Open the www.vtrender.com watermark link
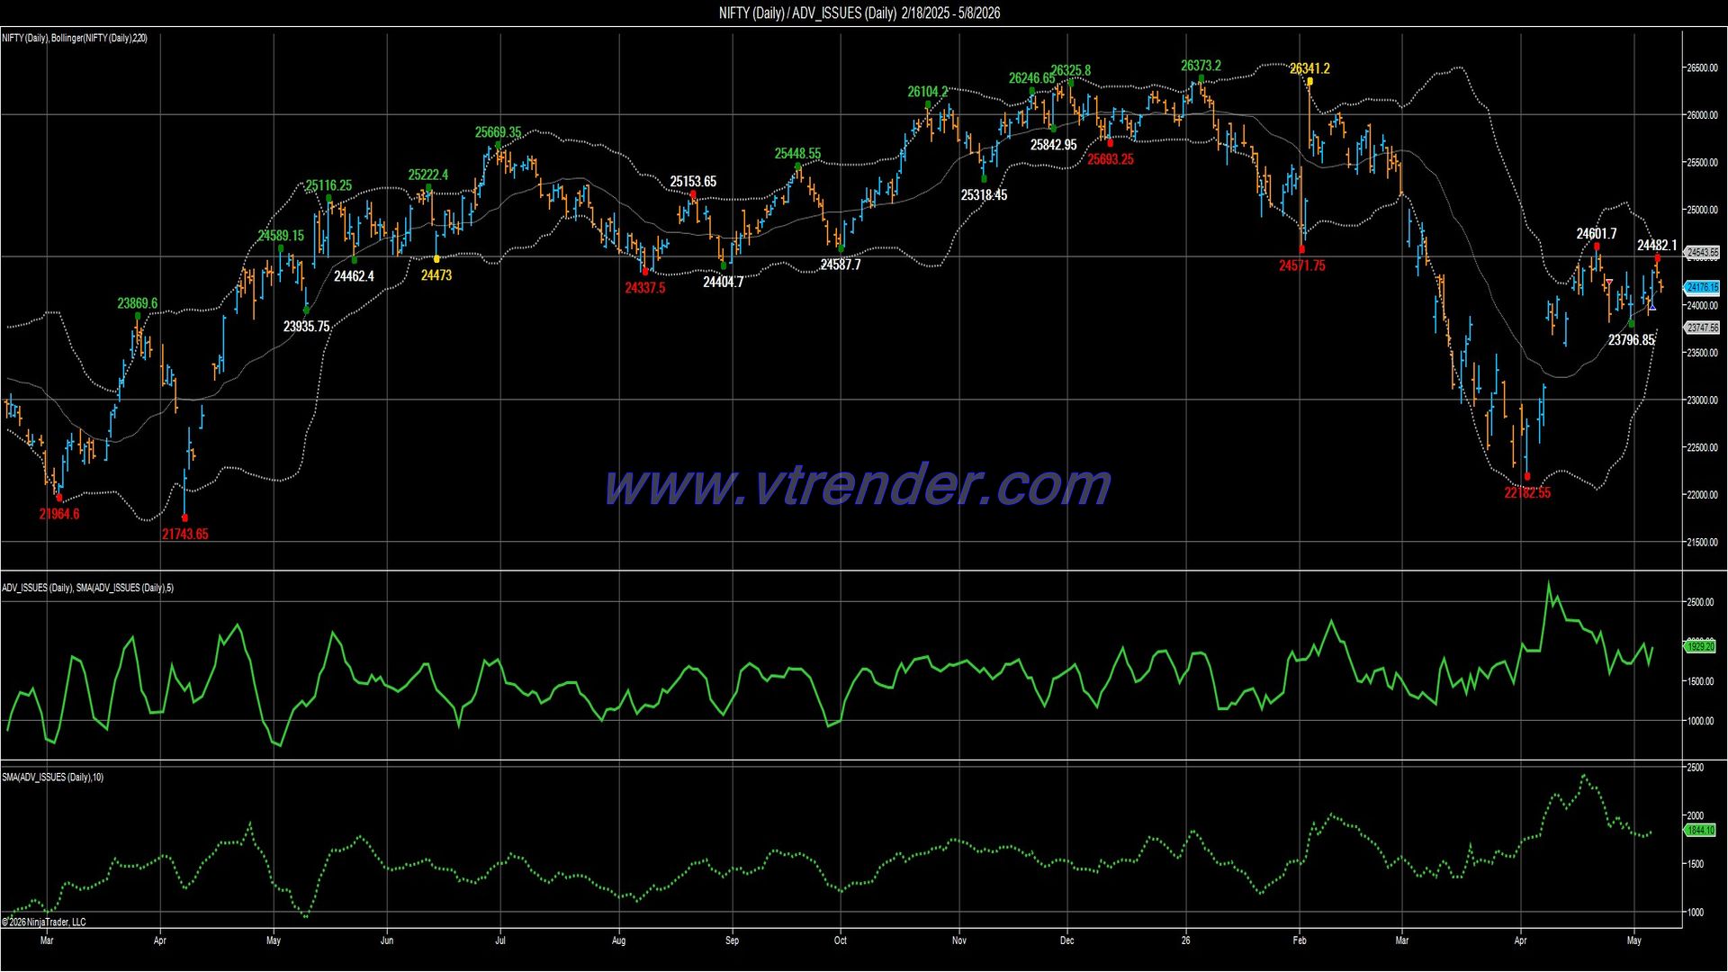The width and height of the screenshot is (1728, 972). [858, 486]
